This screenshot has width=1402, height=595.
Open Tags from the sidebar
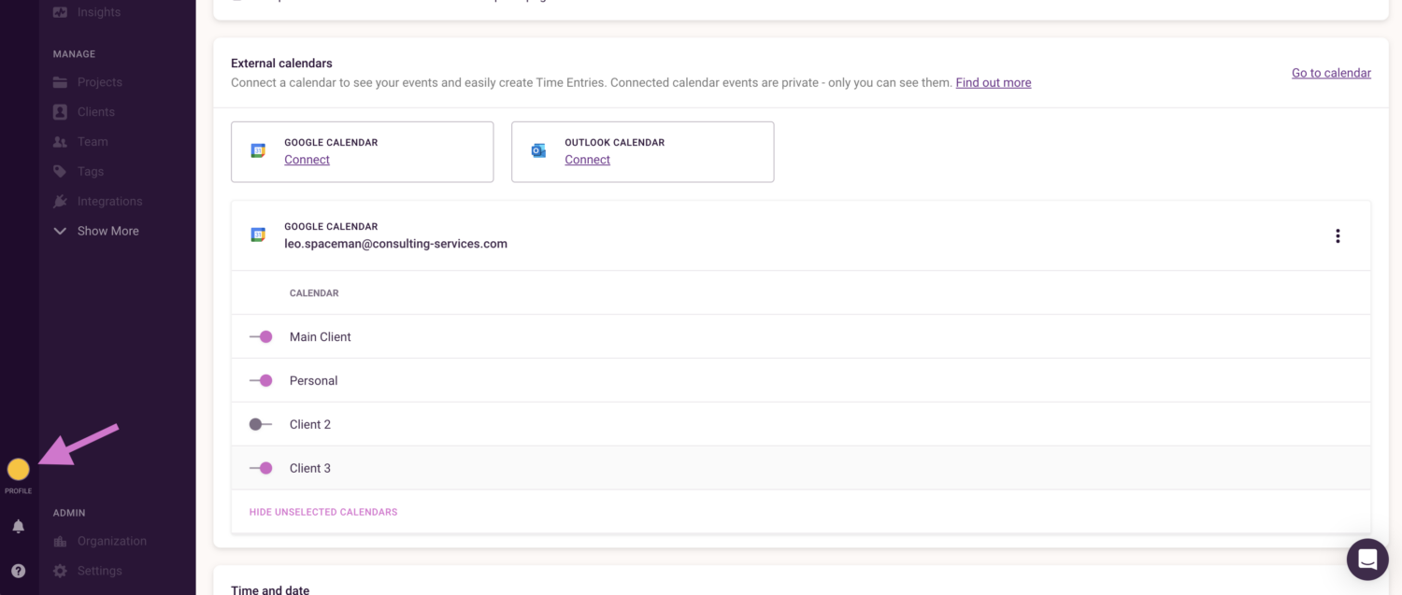tap(91, 172)
